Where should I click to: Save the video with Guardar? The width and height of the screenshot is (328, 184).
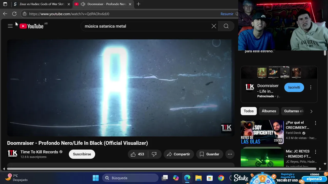tap(210, 154)
